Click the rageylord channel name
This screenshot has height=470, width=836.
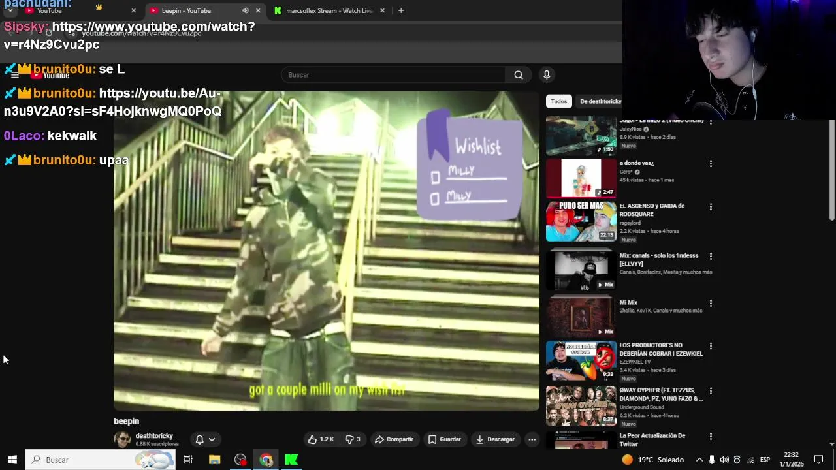click(630, 223)
